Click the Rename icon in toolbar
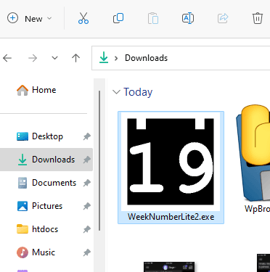 pyautogui.click(x=188, y=18)
